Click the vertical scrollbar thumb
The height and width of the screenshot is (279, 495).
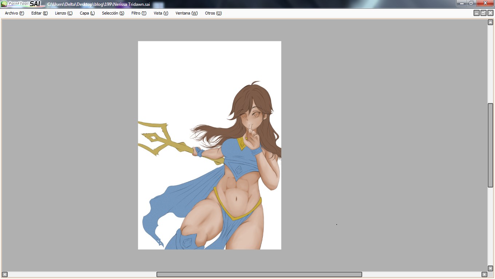(490, 145)
